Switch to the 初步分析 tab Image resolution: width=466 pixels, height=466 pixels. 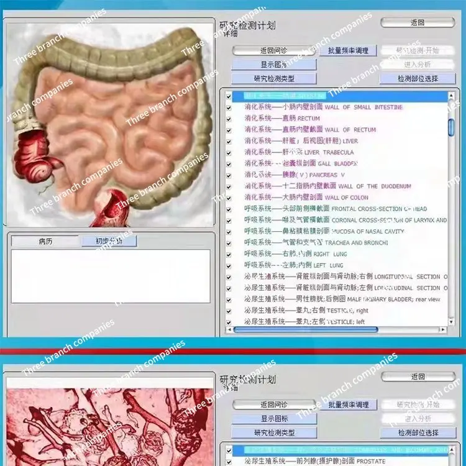coord(109,241)
